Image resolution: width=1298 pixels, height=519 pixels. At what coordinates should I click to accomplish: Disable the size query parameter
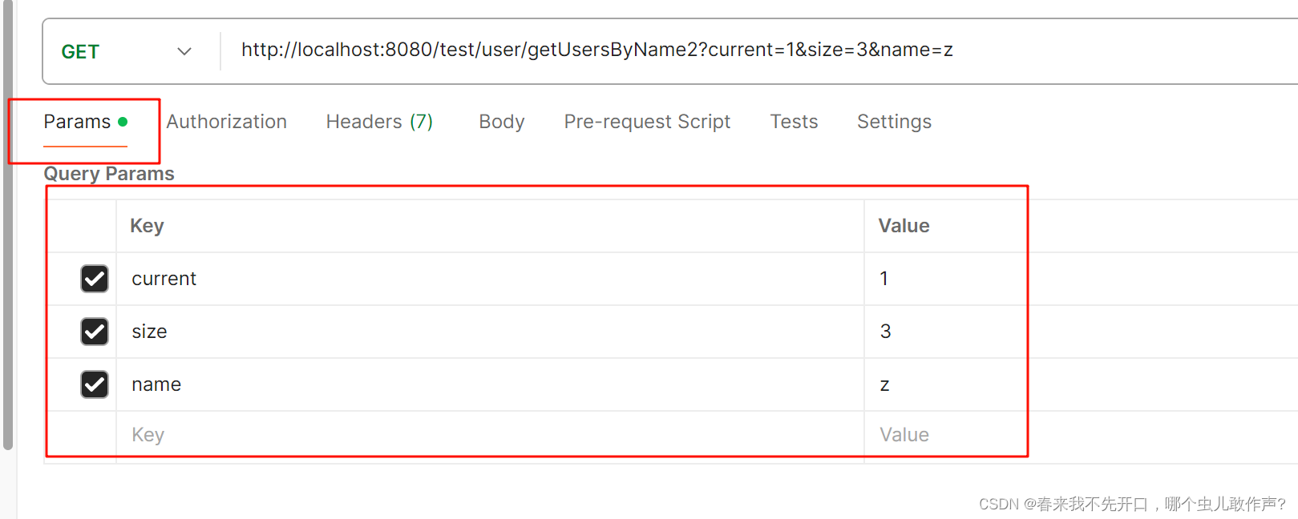pyautogui.click(x=94, y=331)
